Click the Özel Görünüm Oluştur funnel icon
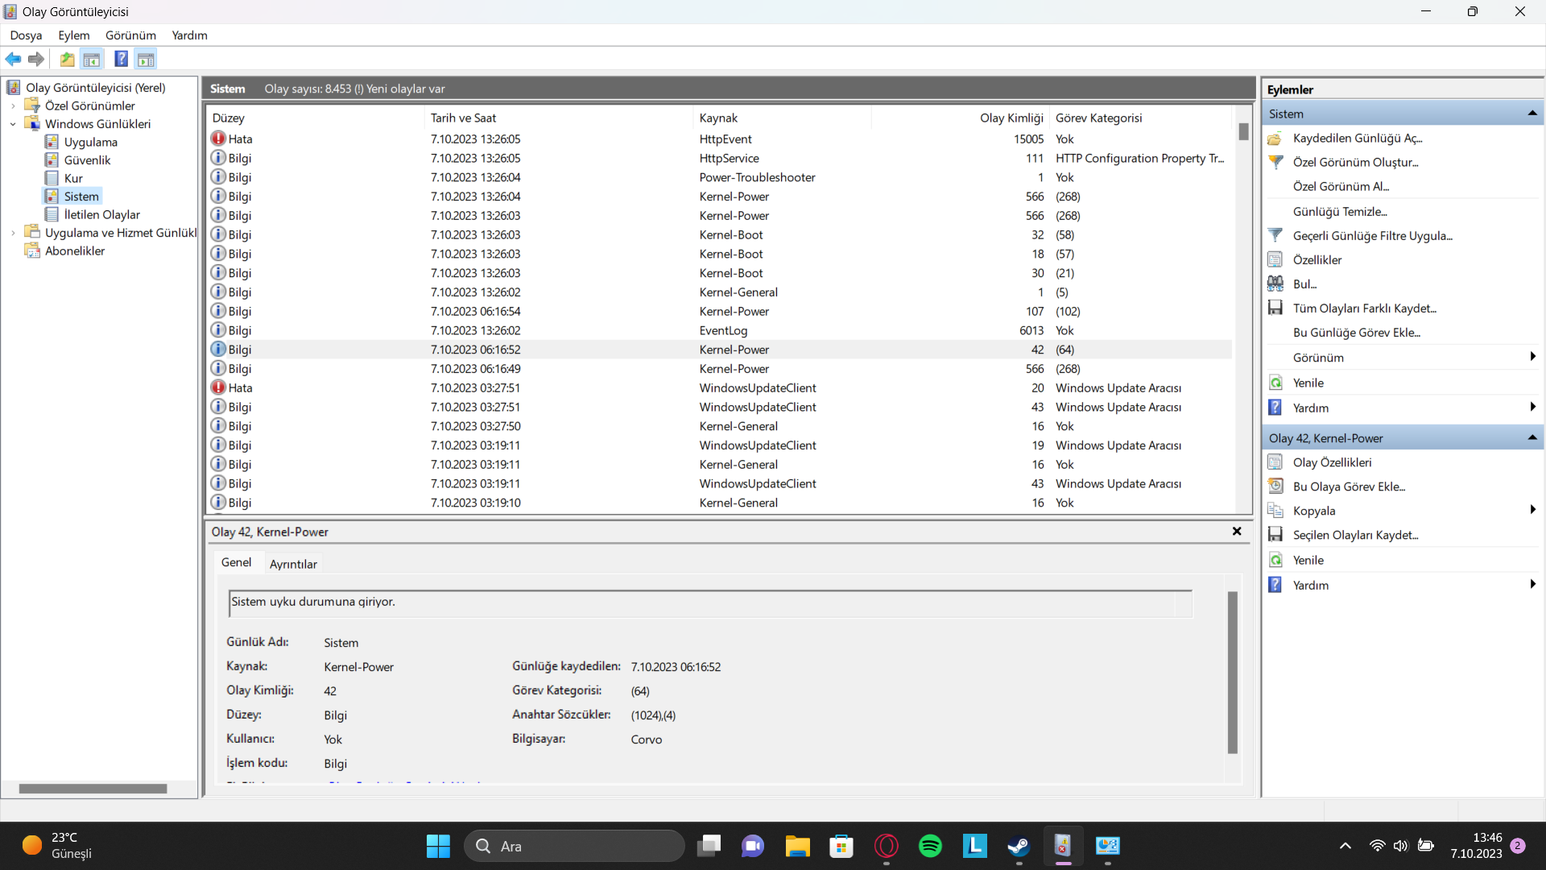This screenshot has height=870, width=1546. click(1275, 162)
